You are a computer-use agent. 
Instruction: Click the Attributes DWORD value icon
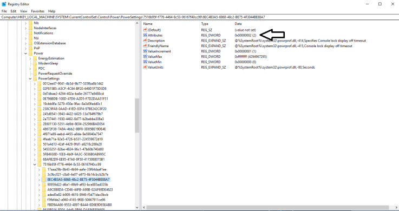coord(145,35)
